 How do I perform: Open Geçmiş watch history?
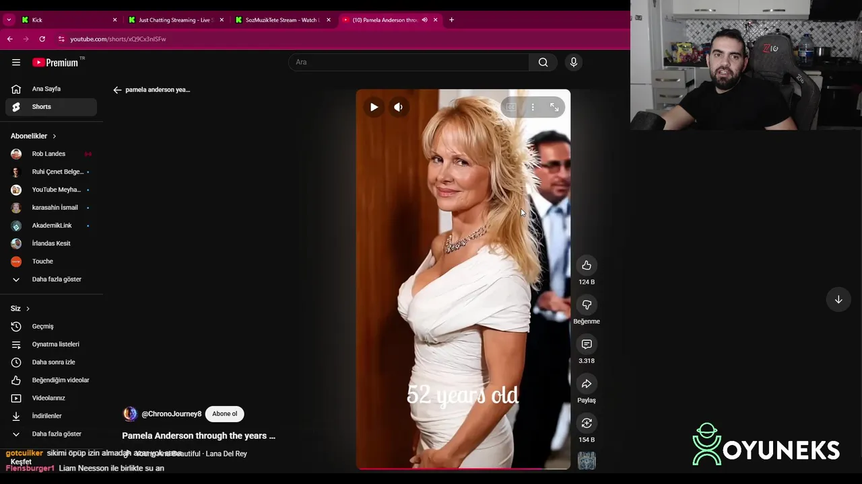pyautogui.click(x=51, y=327)
